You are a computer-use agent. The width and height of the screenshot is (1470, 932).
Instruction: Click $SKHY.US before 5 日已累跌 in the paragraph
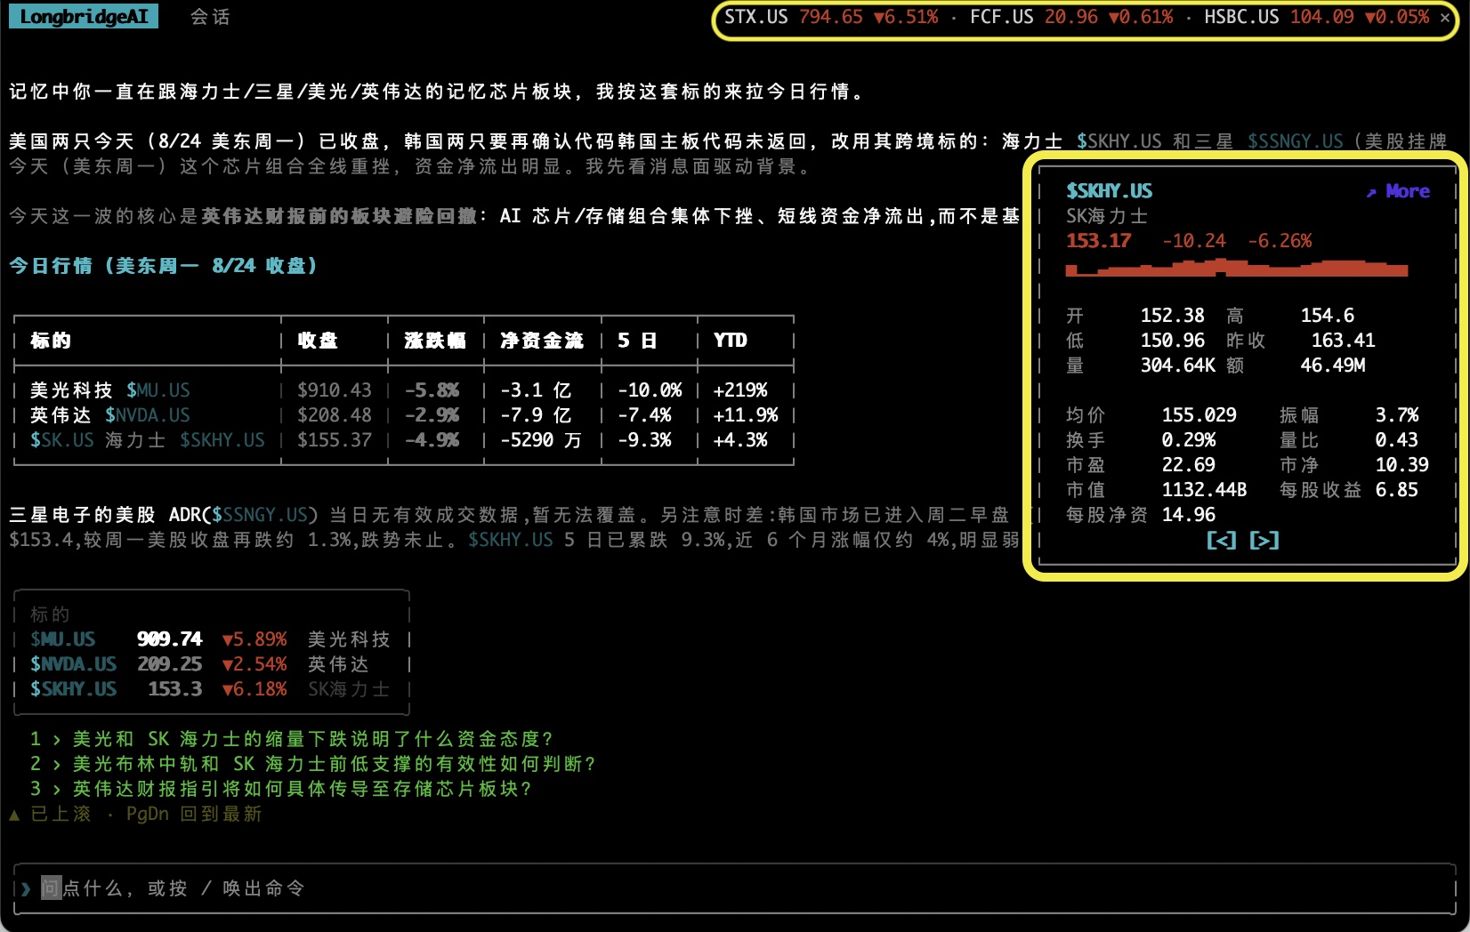click(511, 540)
